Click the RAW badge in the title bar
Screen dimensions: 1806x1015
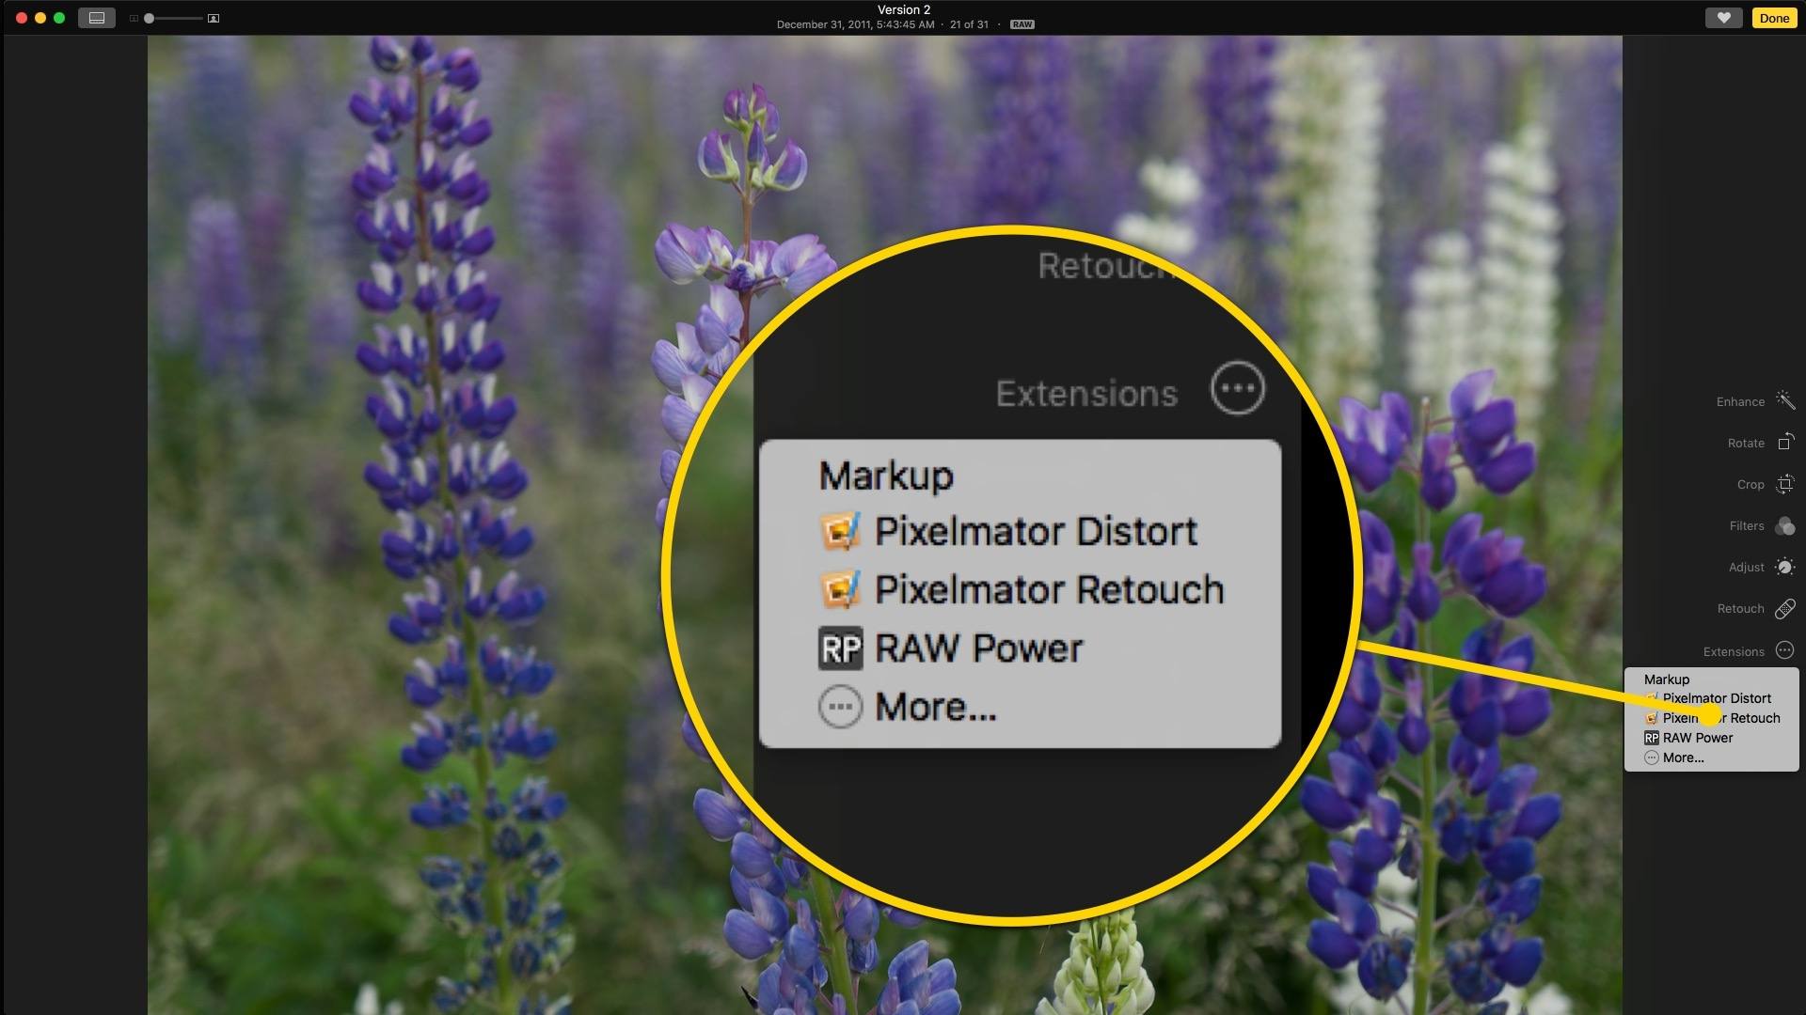click(1022, 24)
